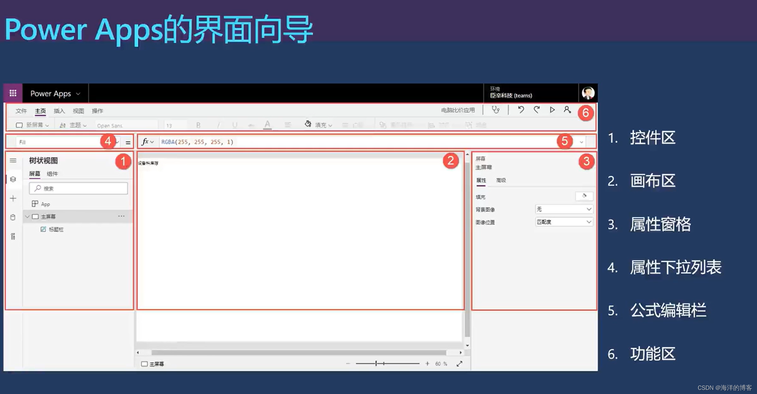The image size is (757, 394).
Task: Run the App checker stethoscope icon
Action: 495,110
